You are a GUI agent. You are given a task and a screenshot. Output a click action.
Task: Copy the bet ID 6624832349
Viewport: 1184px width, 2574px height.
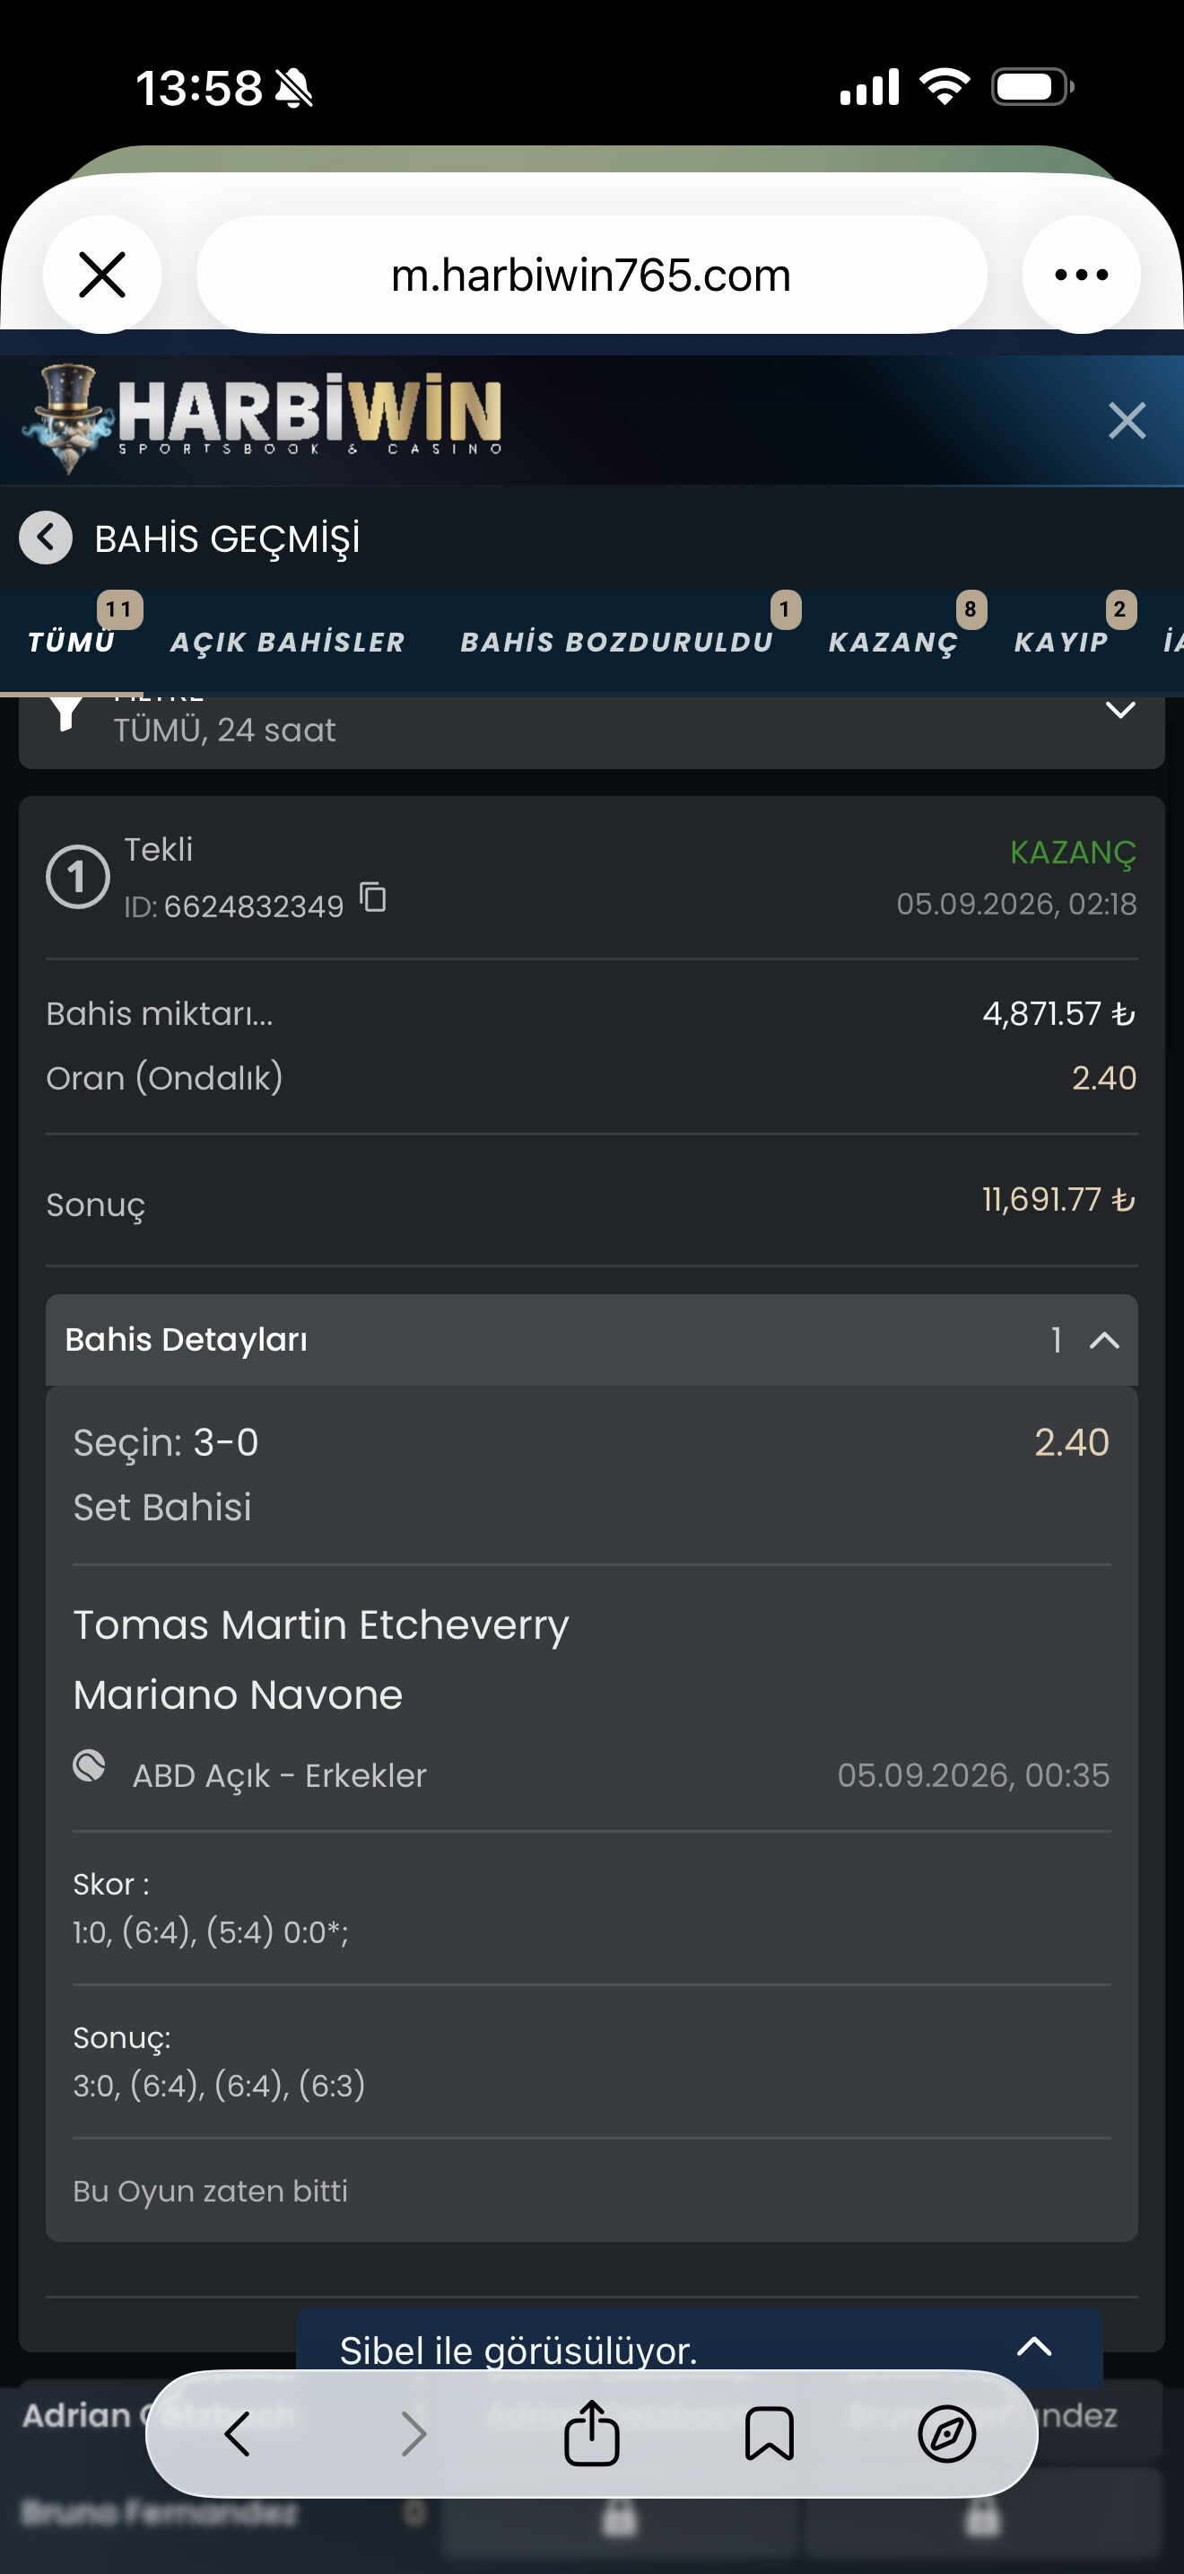[x=373, y=897]
